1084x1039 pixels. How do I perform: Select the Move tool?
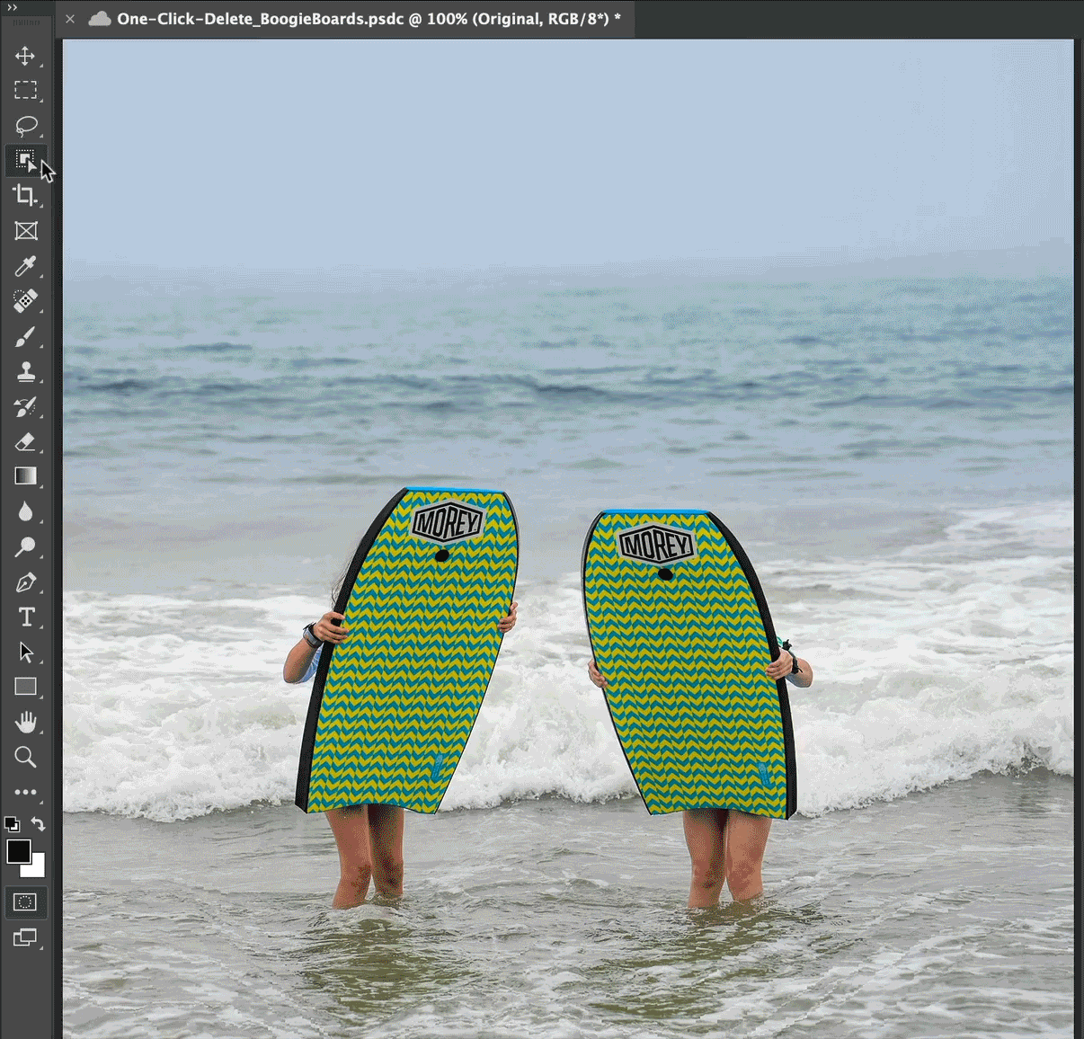26,56
